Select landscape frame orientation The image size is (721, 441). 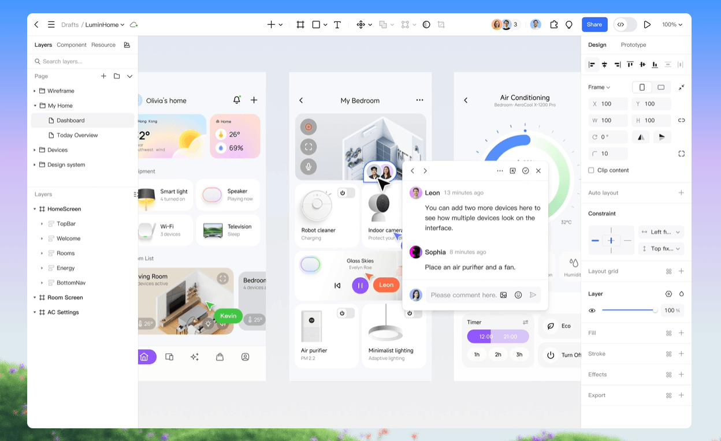point(661,87)
